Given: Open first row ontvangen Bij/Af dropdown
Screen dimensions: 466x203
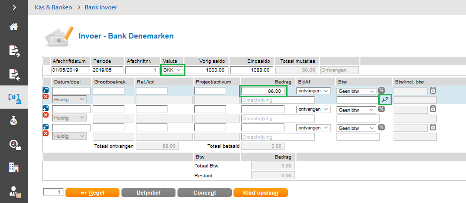Looking at the screenshot, I should (x=313, y=91).
